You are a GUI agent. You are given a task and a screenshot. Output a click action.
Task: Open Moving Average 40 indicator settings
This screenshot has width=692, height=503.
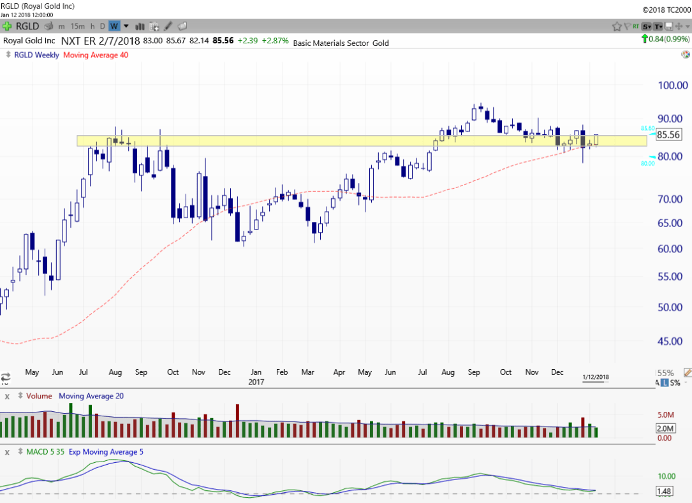coord(96,55)
